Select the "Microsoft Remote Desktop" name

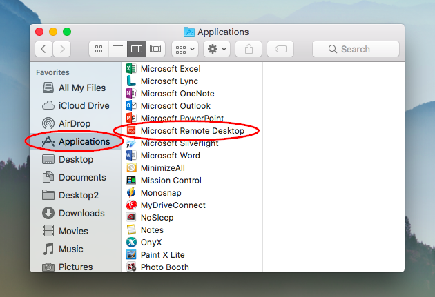coord(193,131)
